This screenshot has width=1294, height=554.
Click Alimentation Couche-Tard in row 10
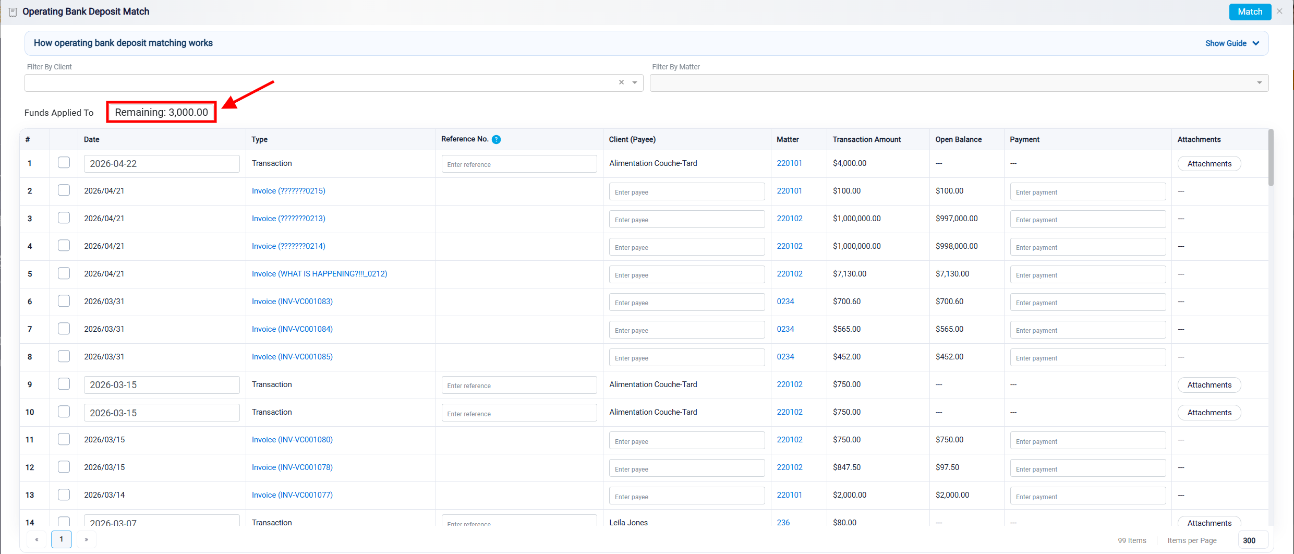pos(653,412)
